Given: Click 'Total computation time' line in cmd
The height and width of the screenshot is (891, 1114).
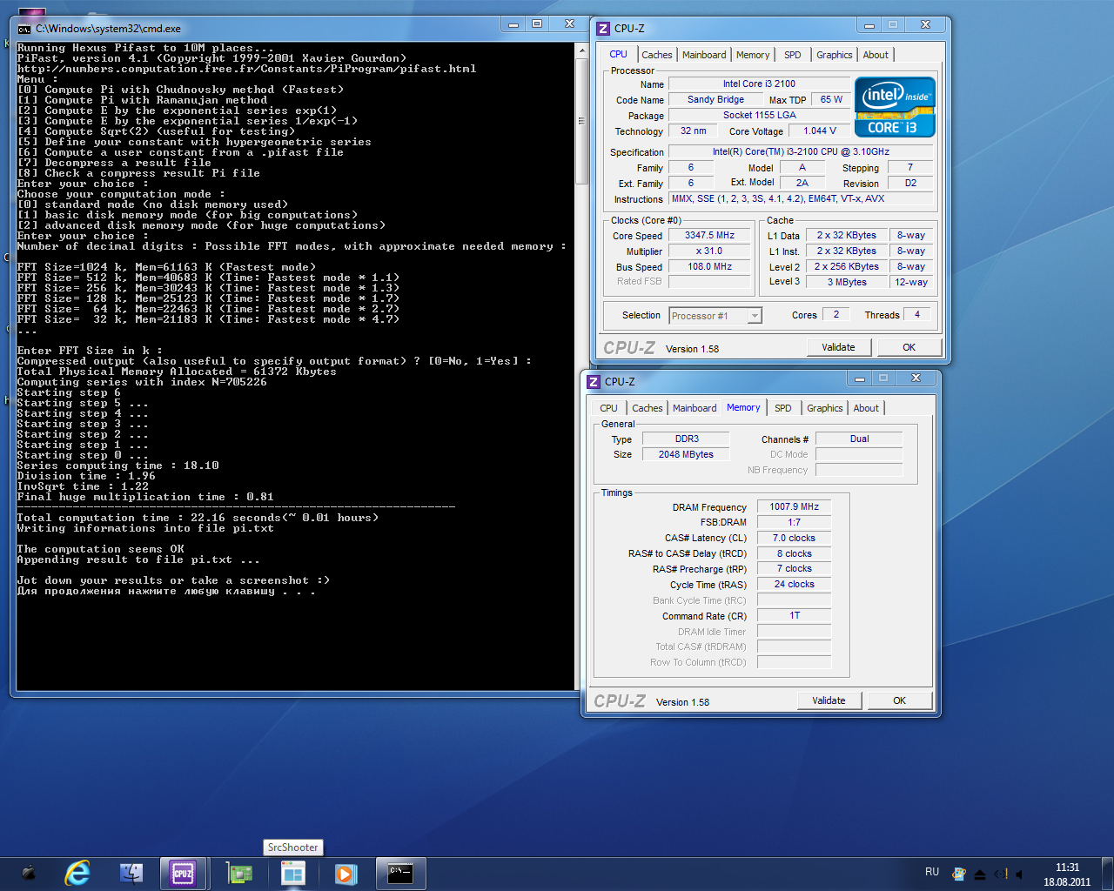Looking at the screenshot, I should coord(198,518).
